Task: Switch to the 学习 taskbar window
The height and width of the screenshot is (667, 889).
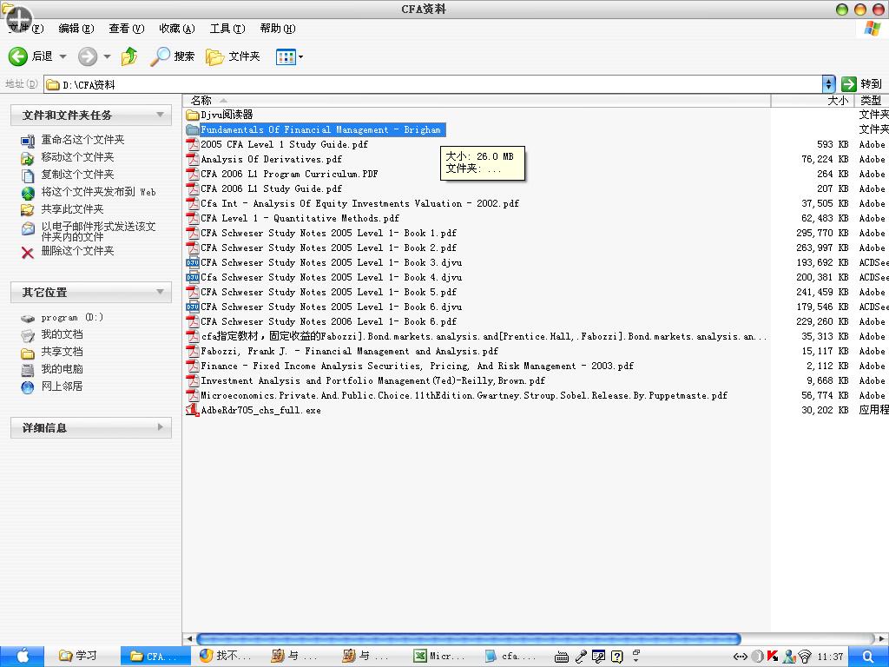Action: (x=78, y=657)
